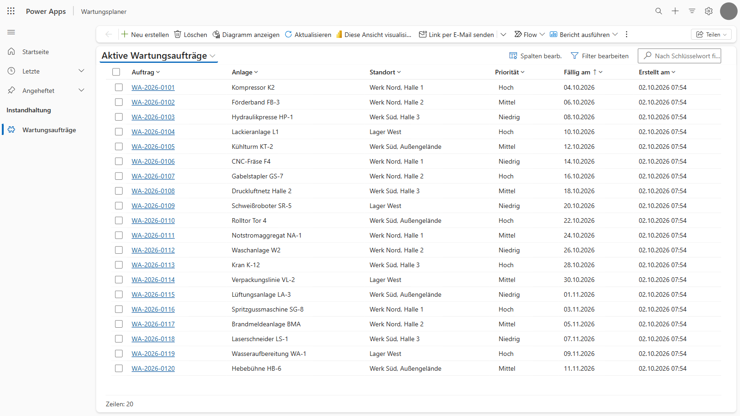Expand the Angeheftet section chevron
Viewport: 740px width, 416px height.
pyautogui.click(x=81, y=90)
